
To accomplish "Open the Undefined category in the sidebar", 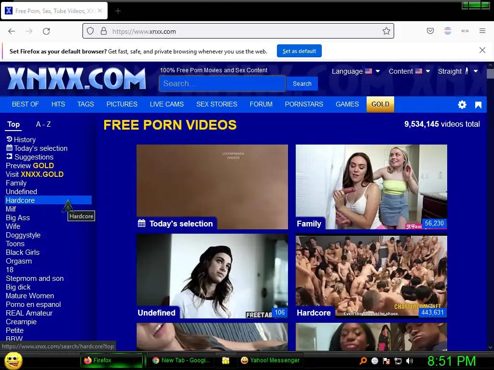I will pyautogui.click(x=21, y=192).
